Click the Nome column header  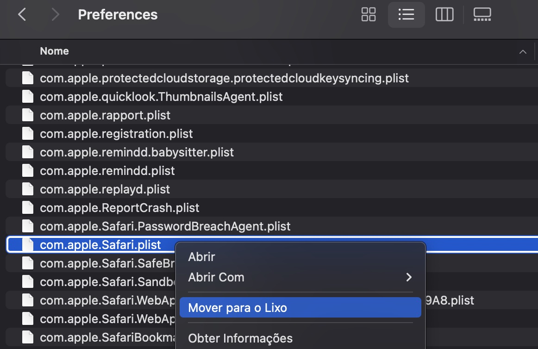[54, 51]
